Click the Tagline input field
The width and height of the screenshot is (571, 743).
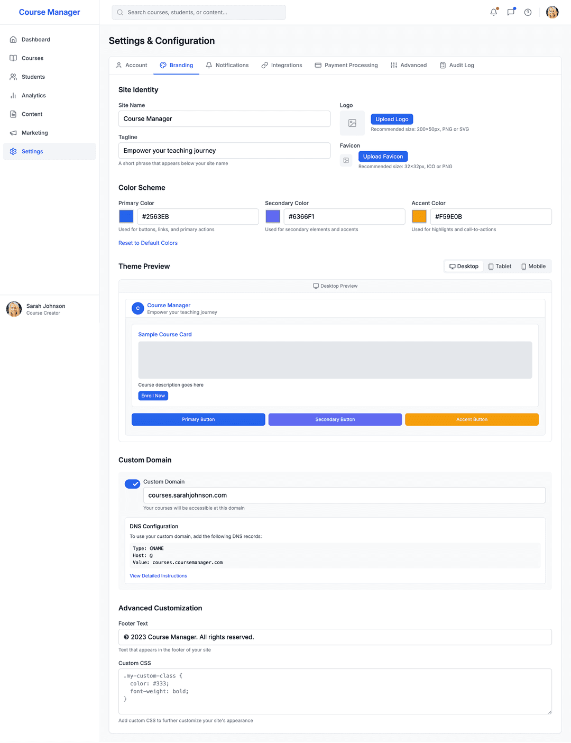224,151
